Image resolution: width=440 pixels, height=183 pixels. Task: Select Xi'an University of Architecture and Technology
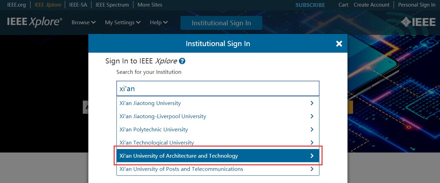pos(179,156)
